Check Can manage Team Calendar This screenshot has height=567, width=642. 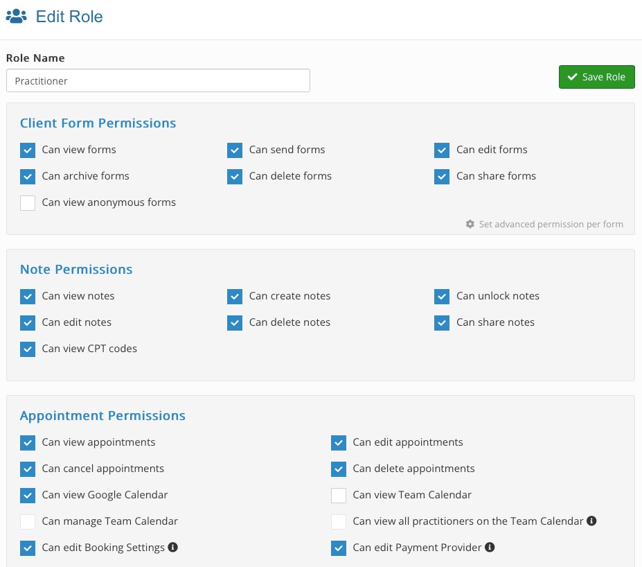pyautogui.click(x=28, y=521)
